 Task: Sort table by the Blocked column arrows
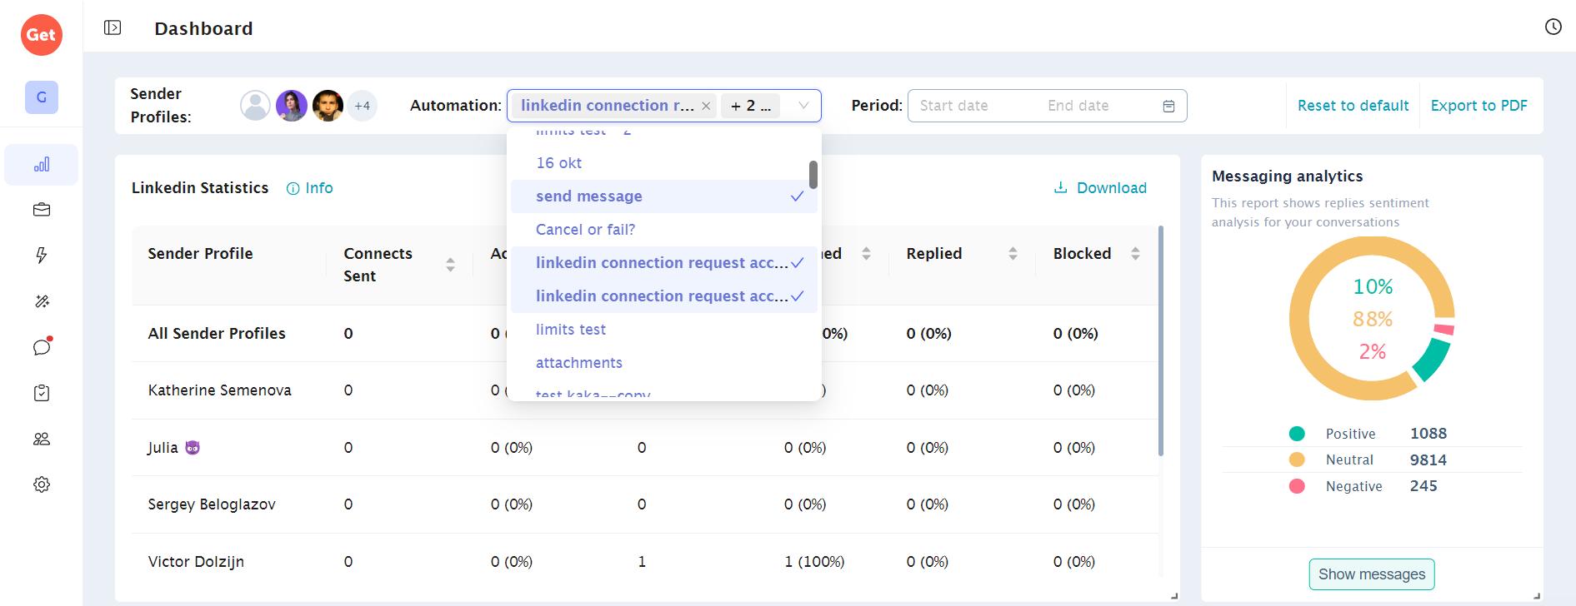(x=1134, y=254)
